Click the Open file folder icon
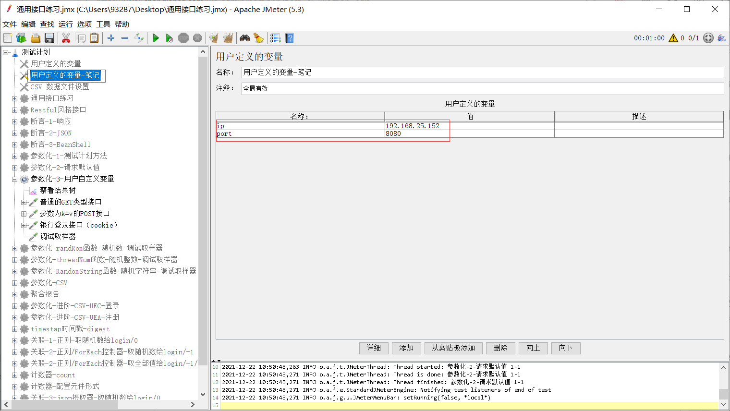730x411 pixels. coord(35,38)
